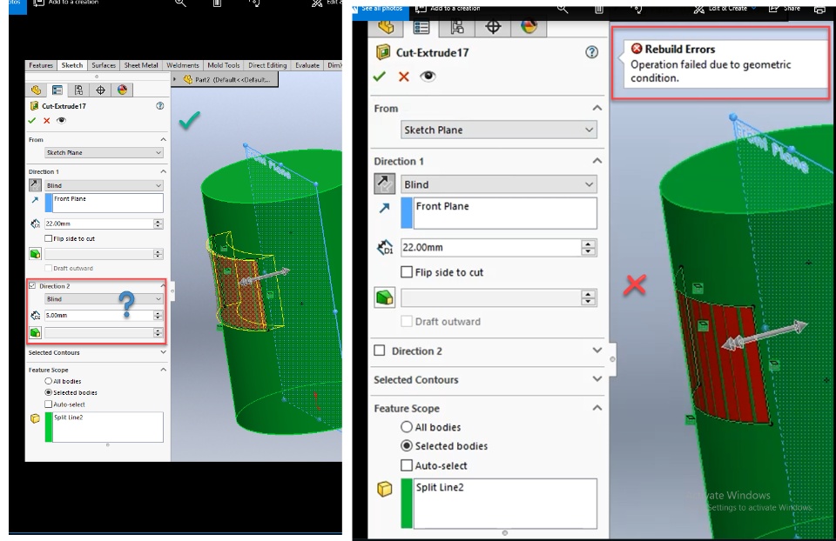This screenshot has height=541, width=836.
Task: Click Cut-Extrude17 help icon in right screenshot
Action: (592, 52)
